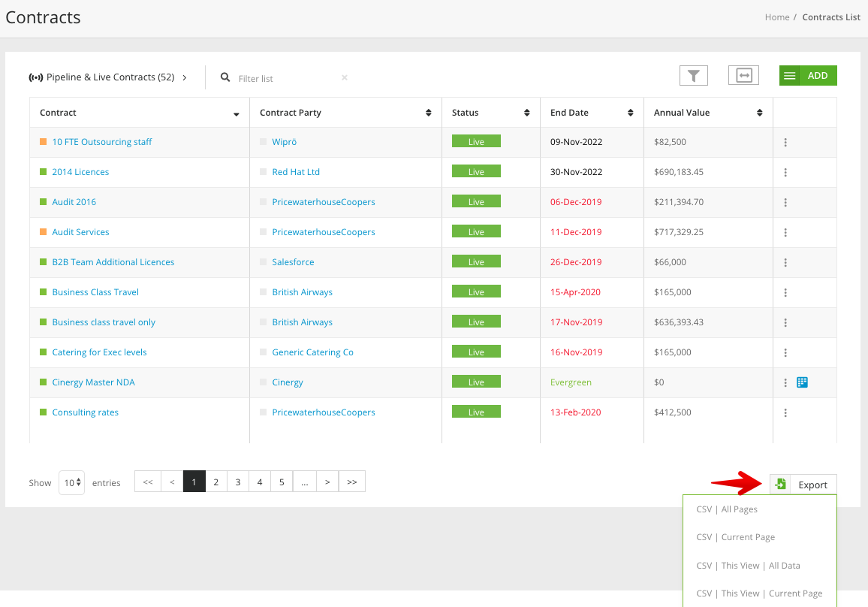Toggle the Contract column sort arrow

pyautogui.click(x=236, y=113)
